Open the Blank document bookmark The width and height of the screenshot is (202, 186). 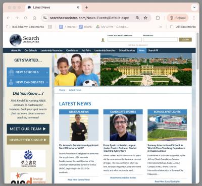point(85,27)
